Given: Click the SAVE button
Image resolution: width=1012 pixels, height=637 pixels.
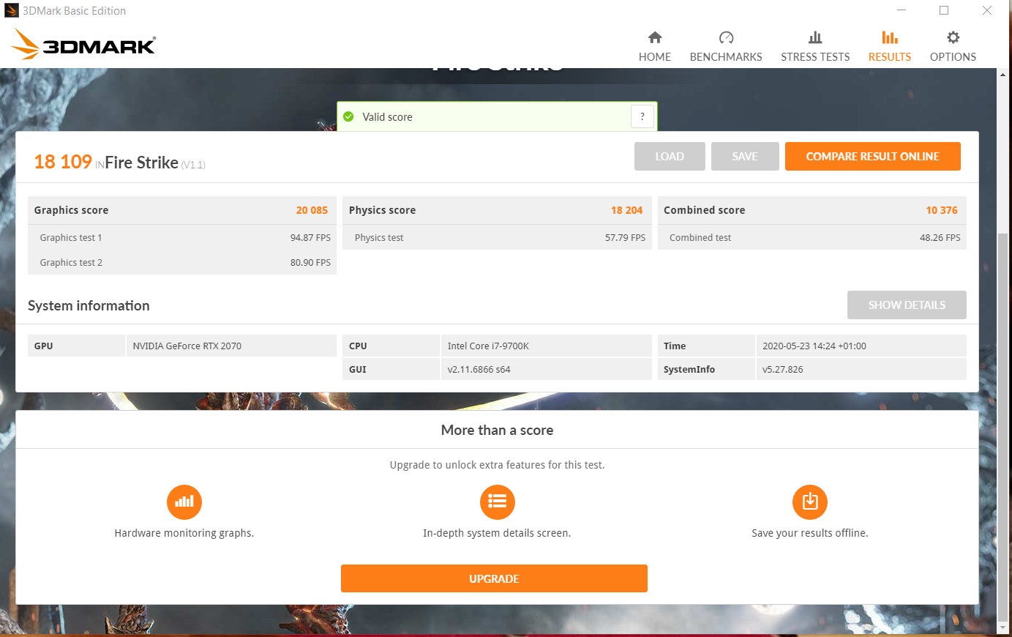Looking at the screenshot, I should click(x=745, y=156).
